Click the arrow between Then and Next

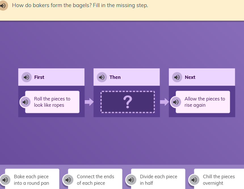pos(164,102)
